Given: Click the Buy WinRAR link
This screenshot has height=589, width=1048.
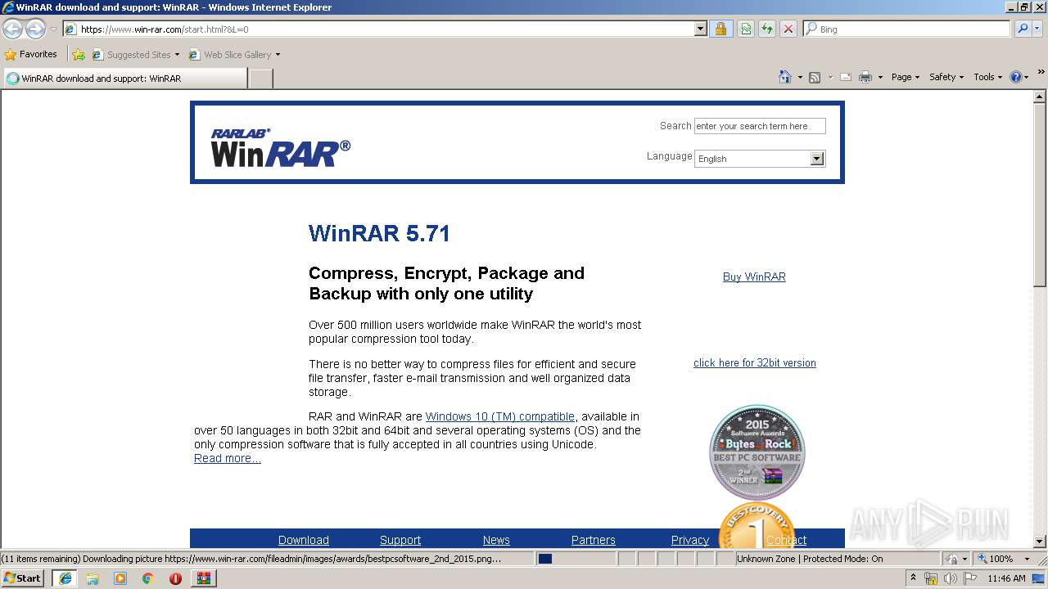Looking at the screenshot, I should click(x=754, y=277).
